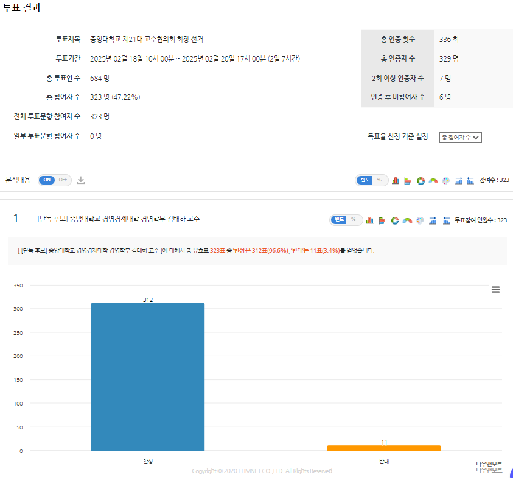Select donut chart for question 1

pyautogui.click(x=395, y=220)
